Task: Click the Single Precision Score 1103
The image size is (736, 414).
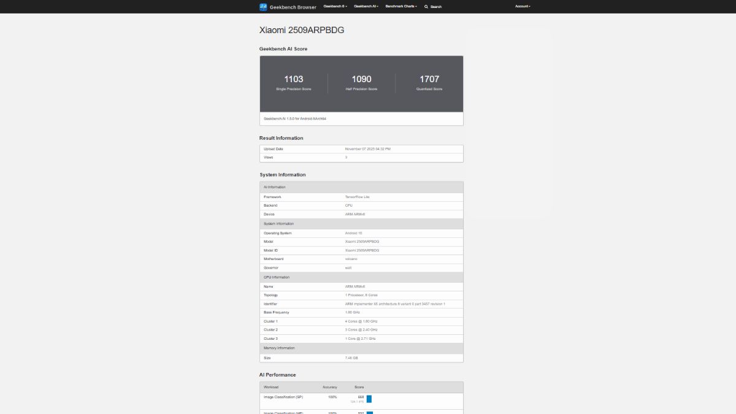Action: tap(294, 79)
